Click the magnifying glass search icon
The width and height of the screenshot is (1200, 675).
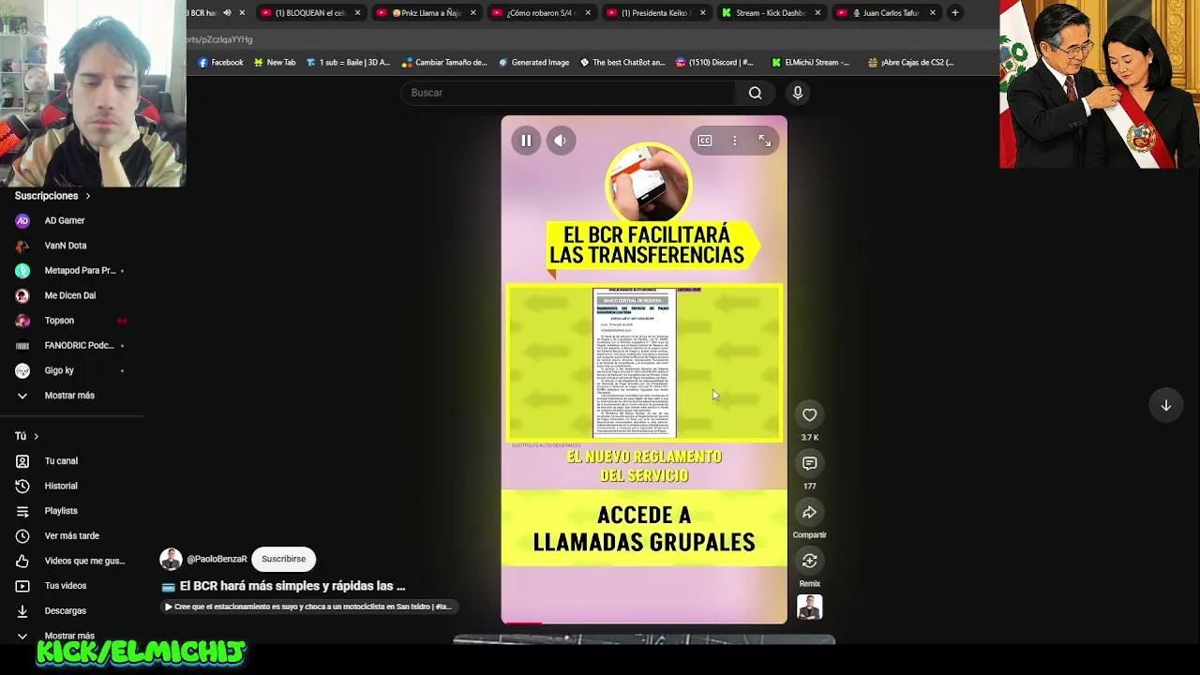pos(756,93)
